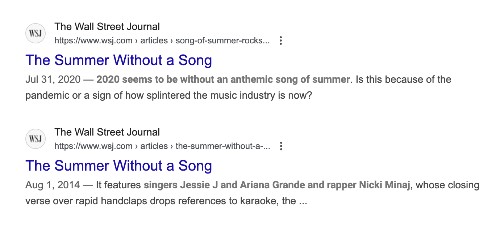
Task: Click bold text "singers Jessie J and Ariana Grande"
Action: (x=225, y=185)
